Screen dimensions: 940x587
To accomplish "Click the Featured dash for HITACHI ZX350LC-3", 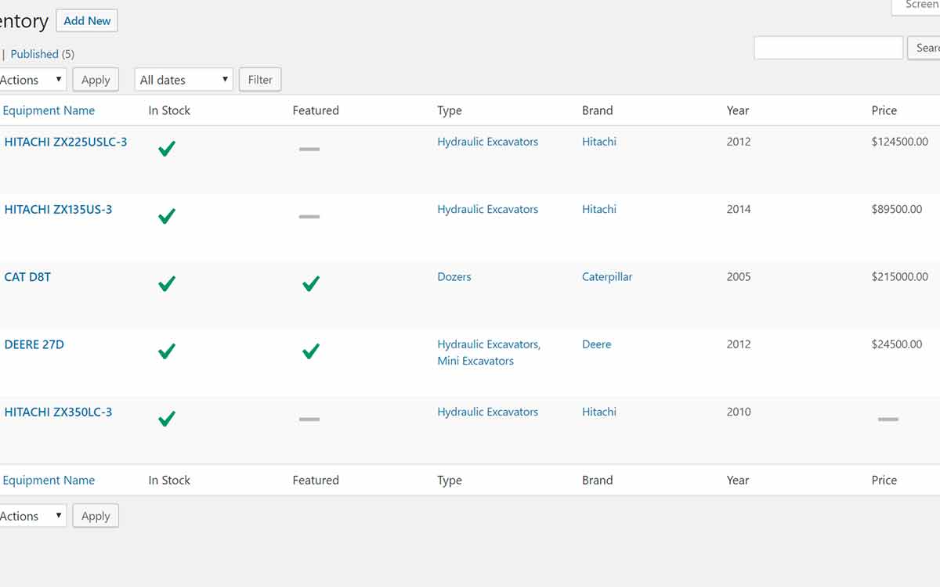I will [x=309, y=419].
